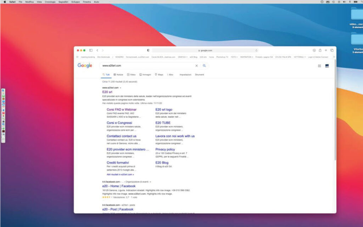Open the e20 - Home | Facebook result
363x227 pixels.
(119, 186)
